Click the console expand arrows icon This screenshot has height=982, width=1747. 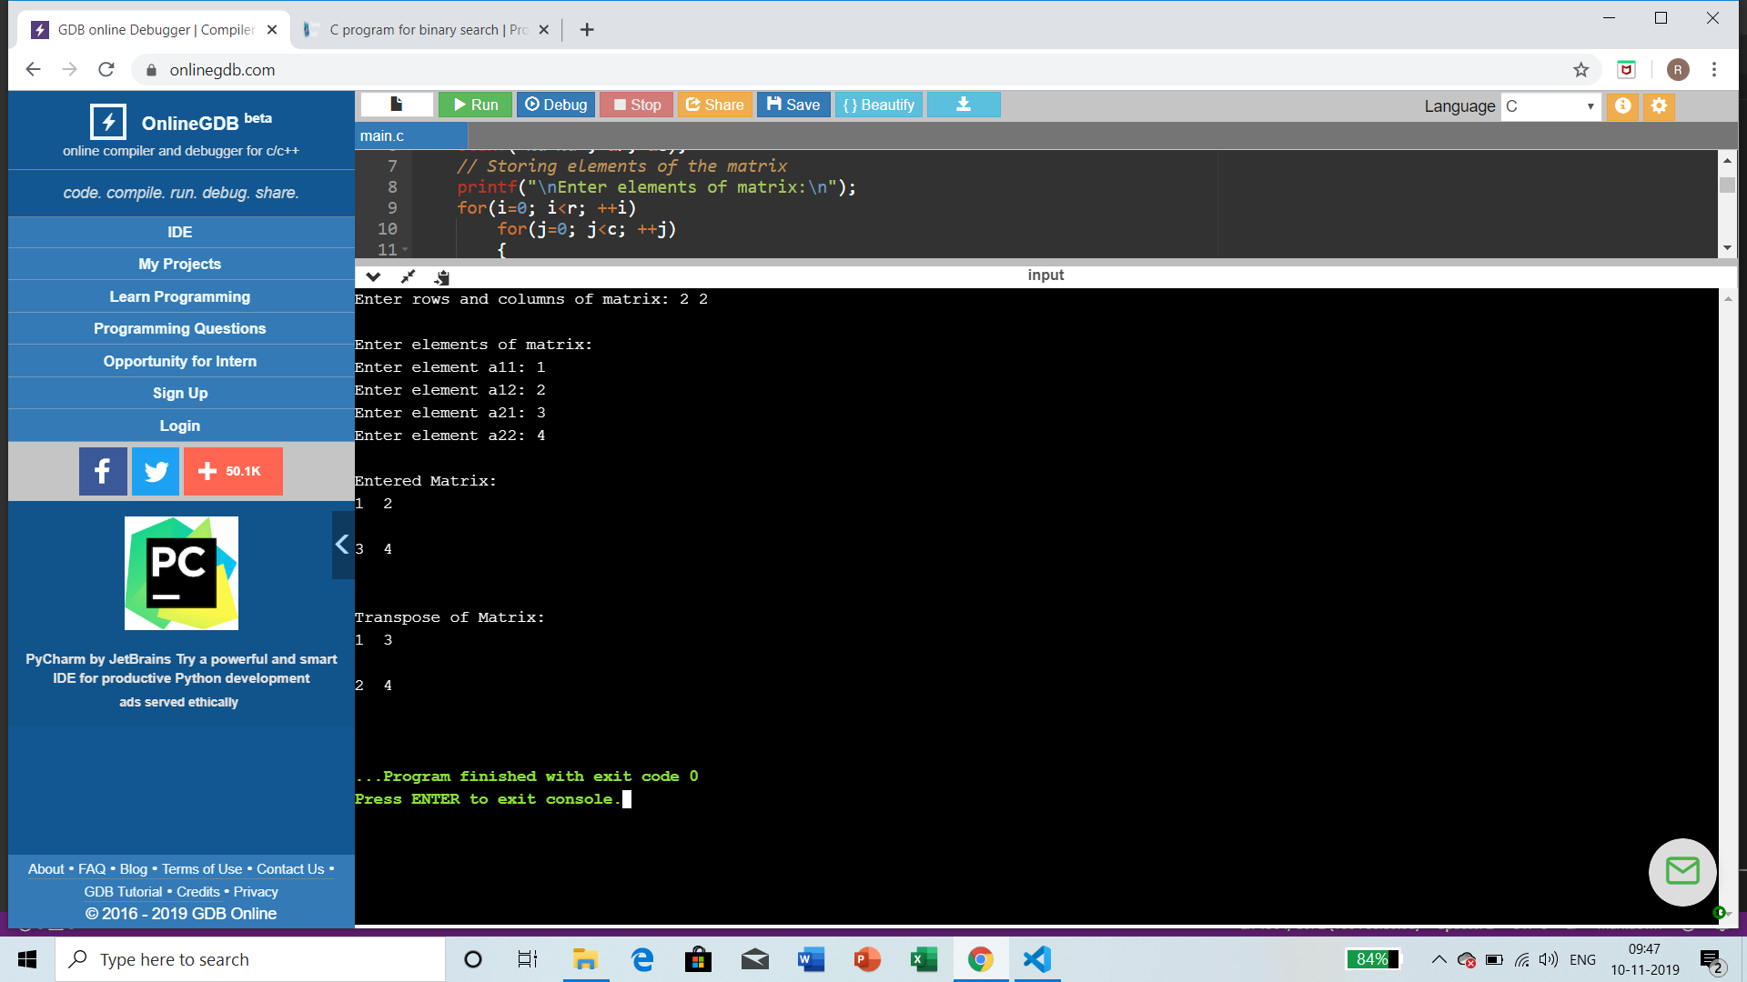pyautogui.click(x=408, y=276)
